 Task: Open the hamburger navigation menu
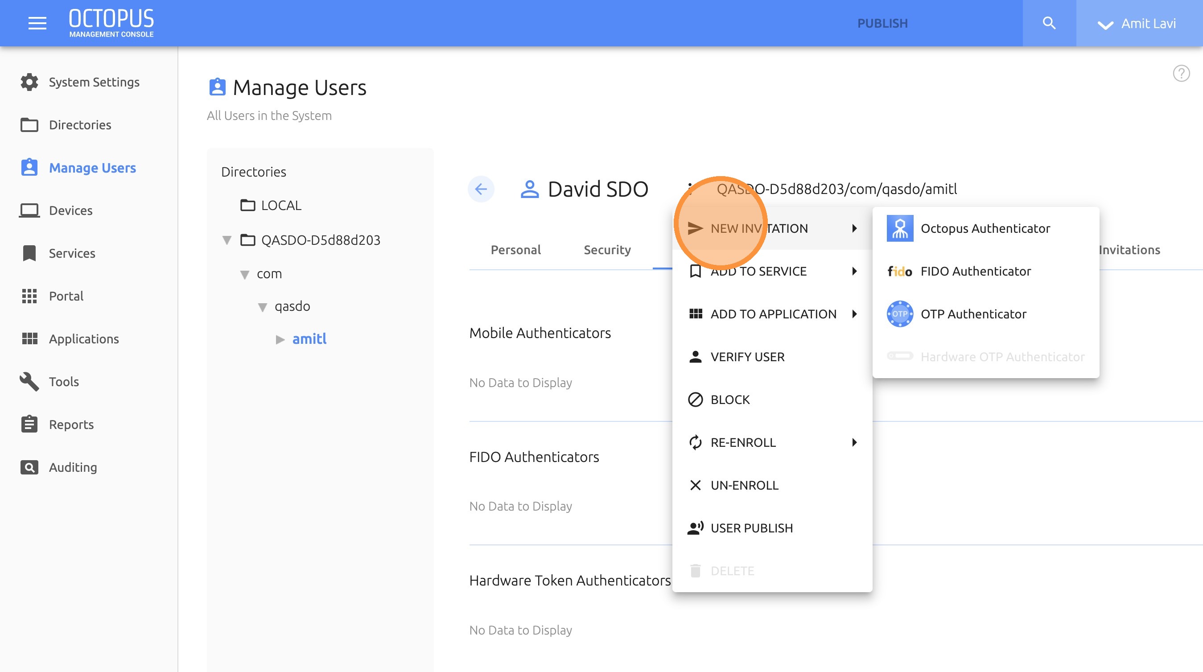[x=37, y=23]
